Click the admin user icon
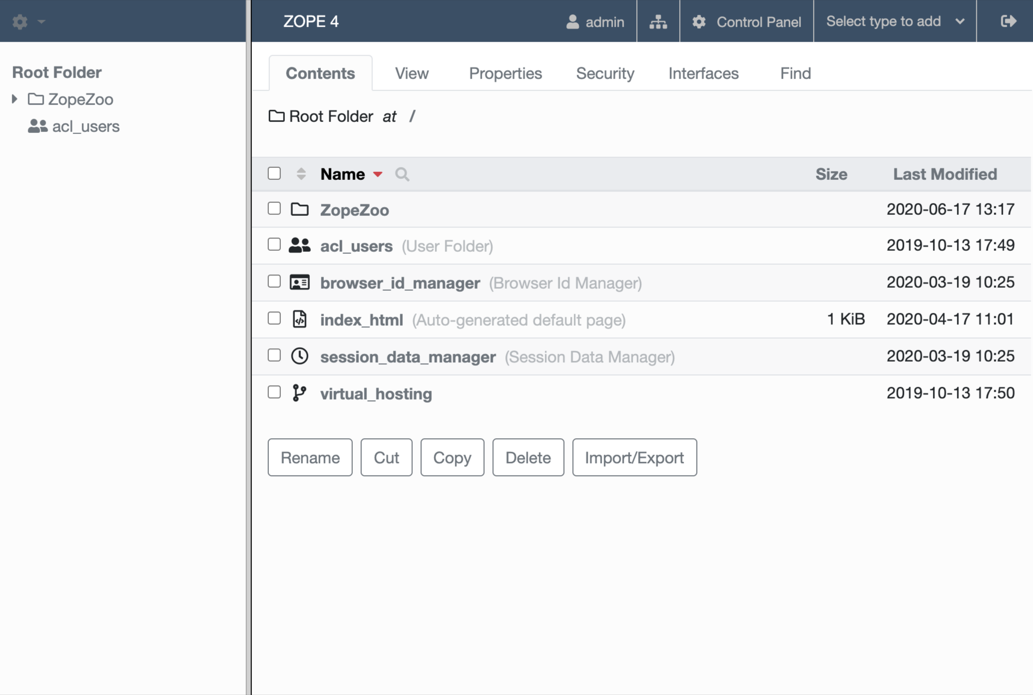This screenshot has width=1033, height=695. pyautogui.click(x=573, y=21)
